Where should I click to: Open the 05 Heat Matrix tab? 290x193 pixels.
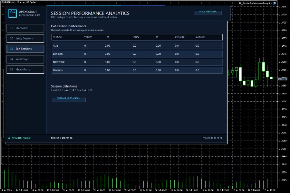tap(25, 69)
